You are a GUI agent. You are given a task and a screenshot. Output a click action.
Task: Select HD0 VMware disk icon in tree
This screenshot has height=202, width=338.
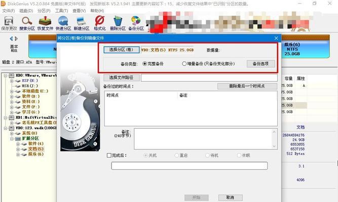point(12,75)
